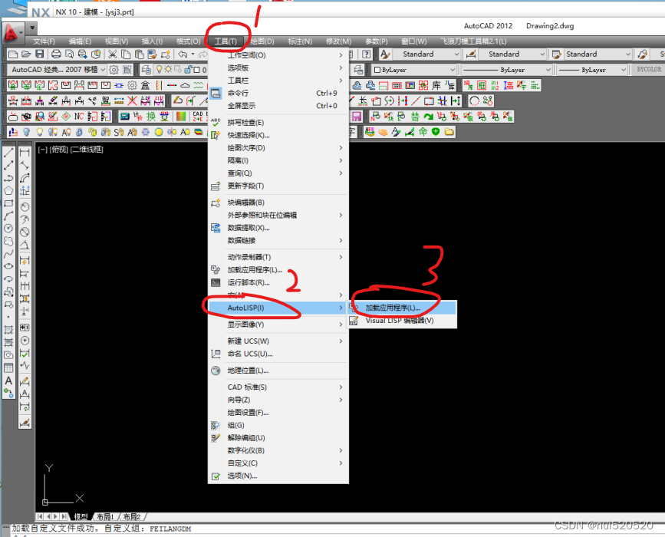Image resolution: width=665 pixels, height=537 pixels.
Task: Open the 格式(O) menu
Action: coord(189,41)
